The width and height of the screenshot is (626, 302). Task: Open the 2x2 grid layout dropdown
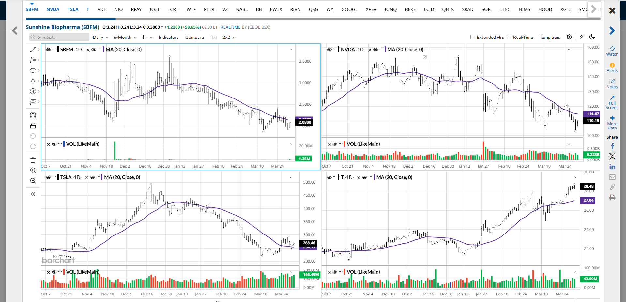click(x=229, y=37)
